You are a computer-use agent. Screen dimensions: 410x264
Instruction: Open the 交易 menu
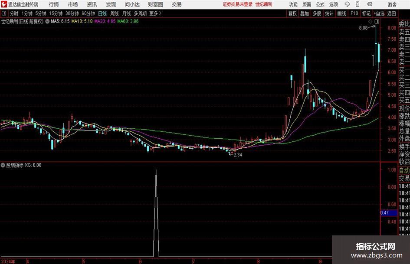pyautogui.click(x=177, y=4)
